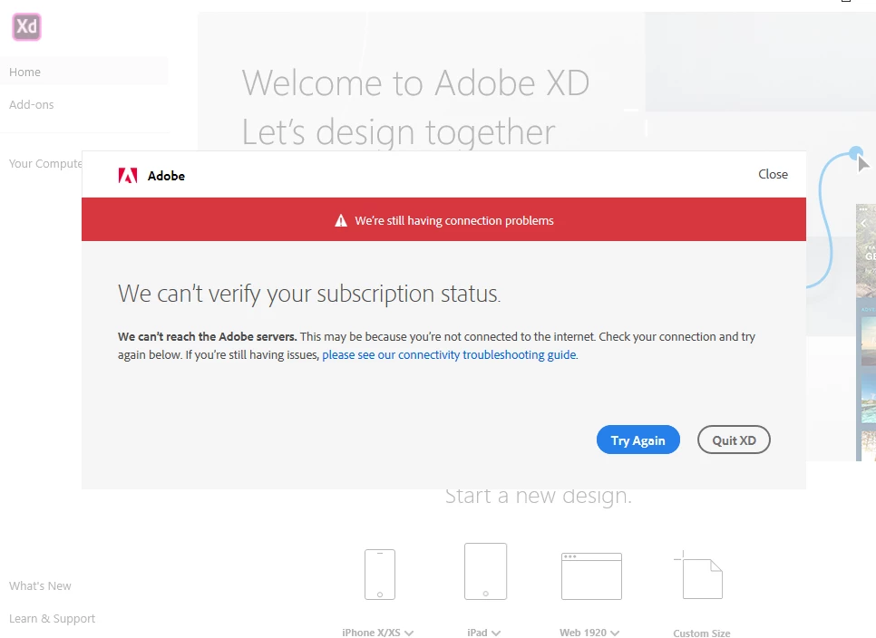This screenshot has width=876, height=638.
Task: Open the connectivity troubleshooting guide link
Action: [x=449, y=355]
